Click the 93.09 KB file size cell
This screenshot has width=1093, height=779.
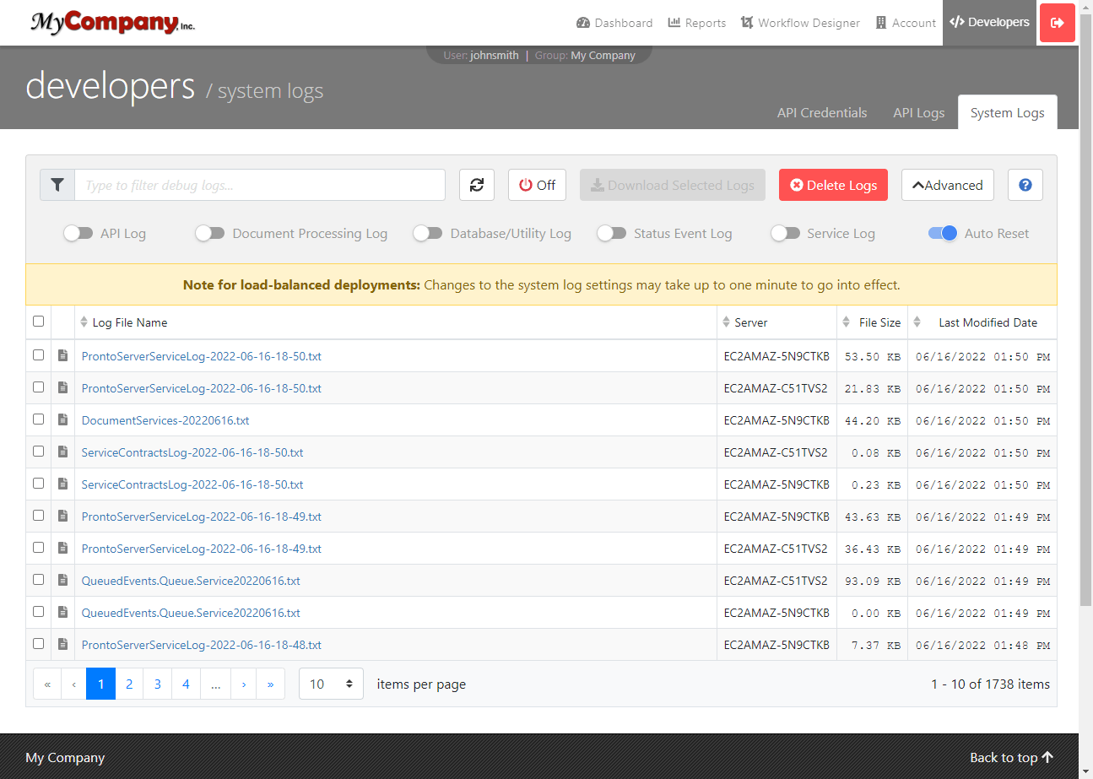click(873, 581)
